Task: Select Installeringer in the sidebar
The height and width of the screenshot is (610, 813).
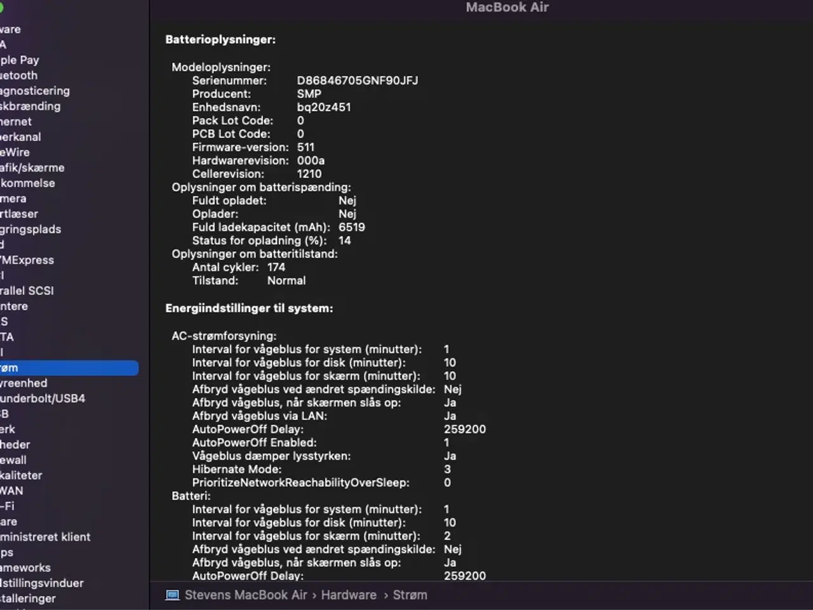Action: point(28,599)
